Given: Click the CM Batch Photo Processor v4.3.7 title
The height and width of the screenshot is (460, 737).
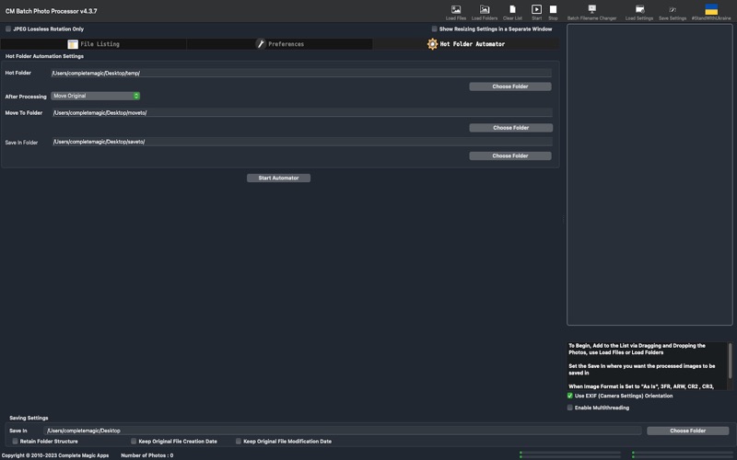Looking at the screenshot, I should click(52, 11).
